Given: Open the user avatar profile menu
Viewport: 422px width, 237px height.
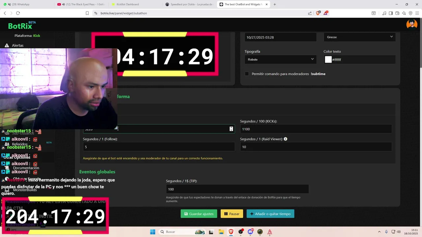Looking at the screenshot, I should (412, 24).
